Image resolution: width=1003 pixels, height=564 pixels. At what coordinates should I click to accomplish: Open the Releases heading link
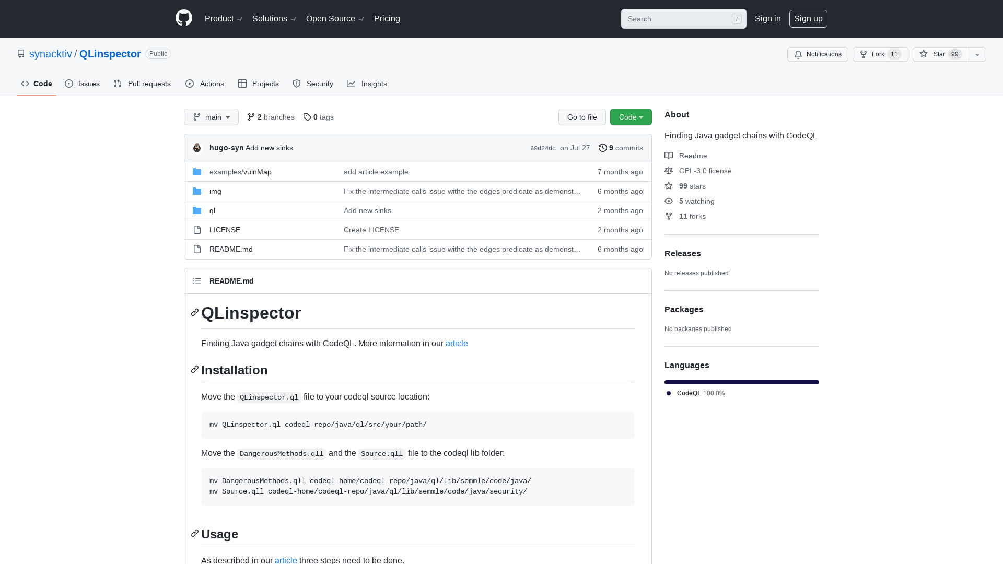click(x=682, y=253)
